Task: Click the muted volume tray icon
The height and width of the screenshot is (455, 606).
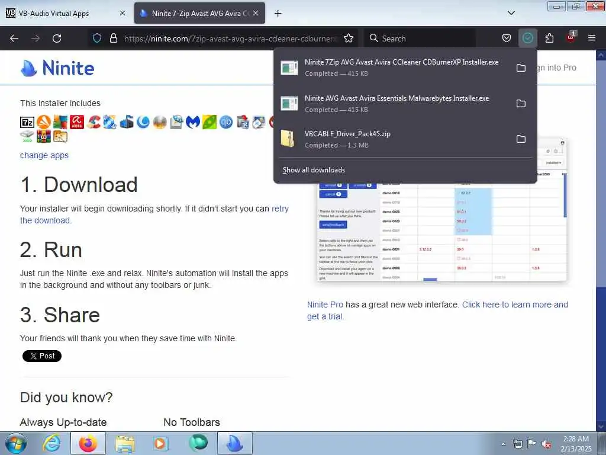Action: click(x=546, y=444)
